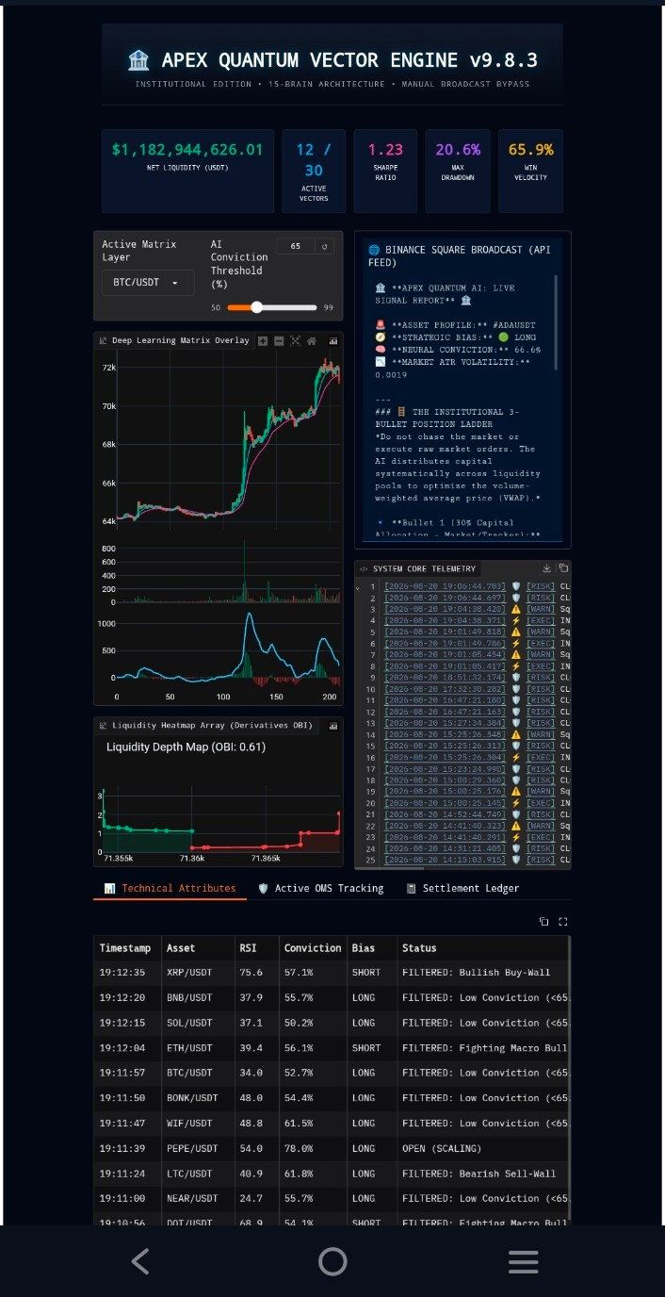Tap the Android recent apps button
This screenshot has width=665, height=1297.
(x=523, y=1261)
